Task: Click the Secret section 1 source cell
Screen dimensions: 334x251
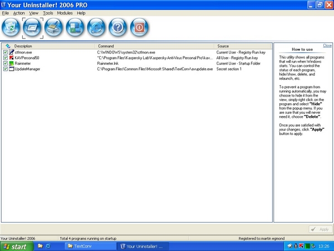Action: tap(229, 69)
